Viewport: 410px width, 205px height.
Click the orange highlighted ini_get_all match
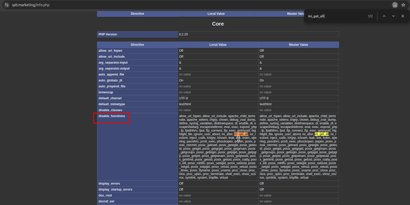point(241,134)
